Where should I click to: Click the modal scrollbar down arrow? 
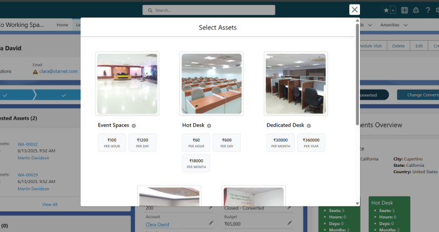(357, 203)
